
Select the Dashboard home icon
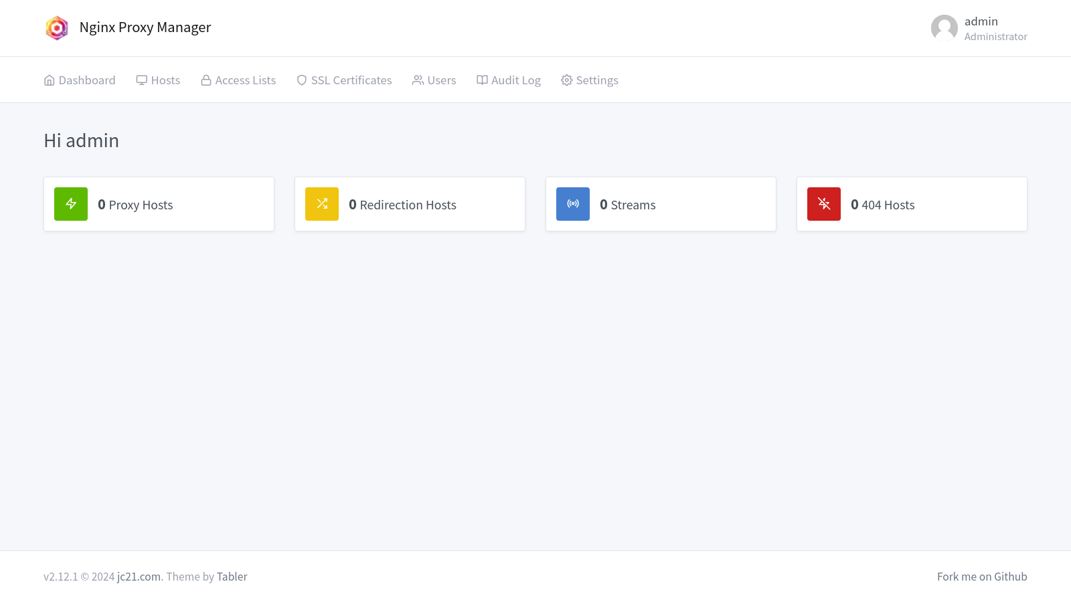click(50, 80)
